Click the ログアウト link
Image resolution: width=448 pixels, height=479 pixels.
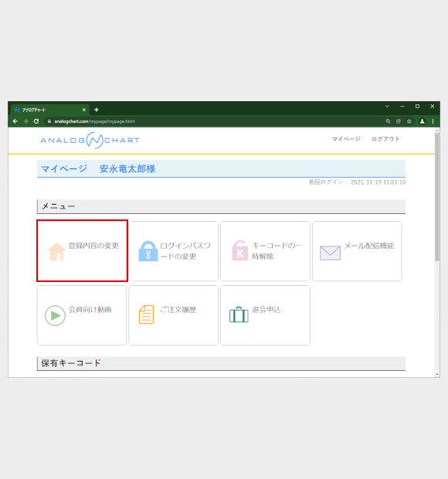pyautogui.click(x=385, y=139)
